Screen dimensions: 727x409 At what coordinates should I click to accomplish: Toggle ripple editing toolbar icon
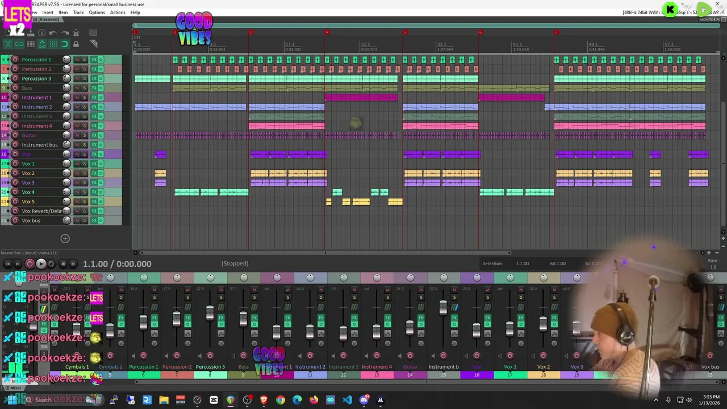coord(31,44)
